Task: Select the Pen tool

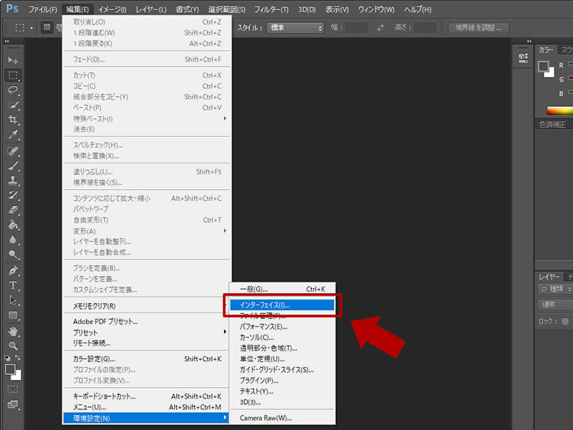Action: (x=13, y=271)
